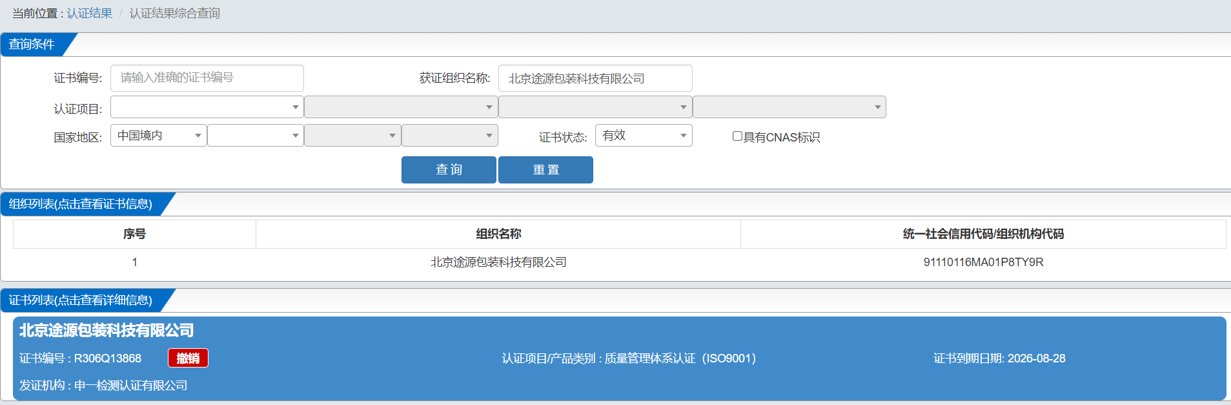Click the 统一社会信用代码/组织机构代码 column header
The height and width of the screenshot is (405, 1231).
pyautogui.click(x=983, y=234)
